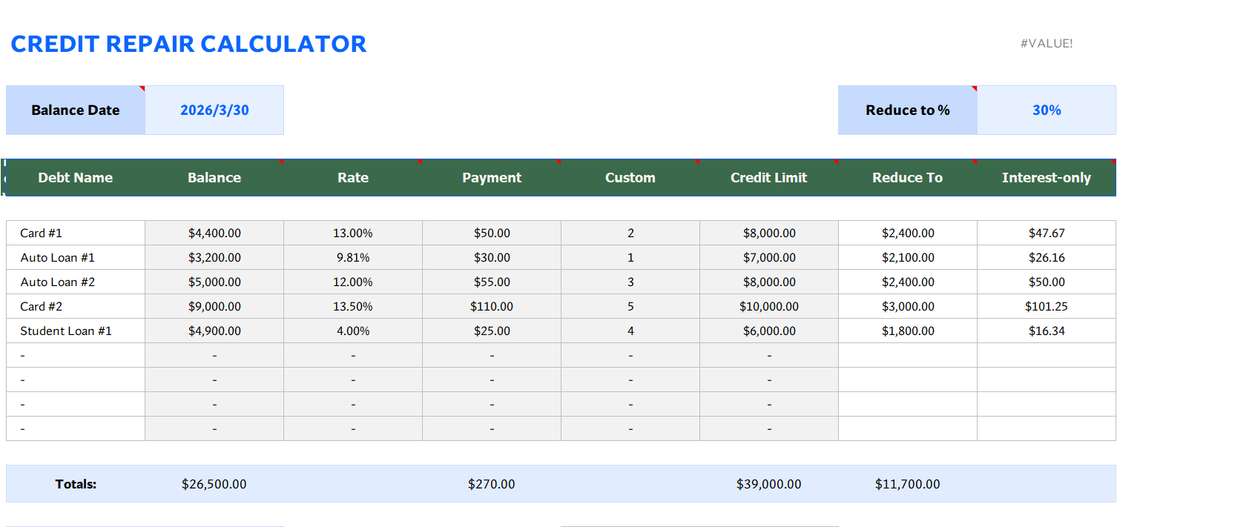The width and height of the screenshot is (1255, 527).
Task: Select the 13.00% rate cell
Action: coord(353,233)
